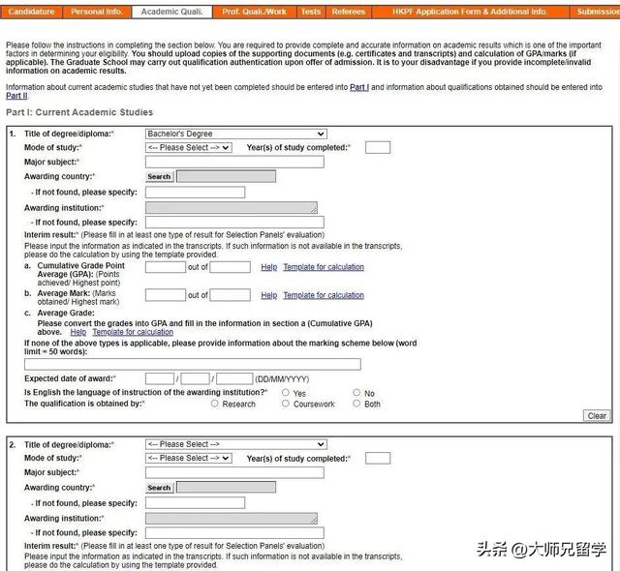Choose Both for qualification obtained by
This screenshot has width=620, height=571.
pos(356,404)
